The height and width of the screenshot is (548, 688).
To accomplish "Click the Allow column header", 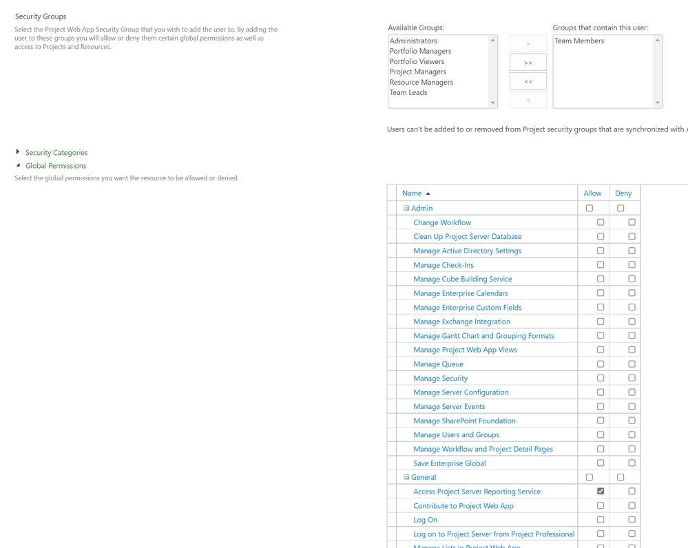I will click(592, 193).
